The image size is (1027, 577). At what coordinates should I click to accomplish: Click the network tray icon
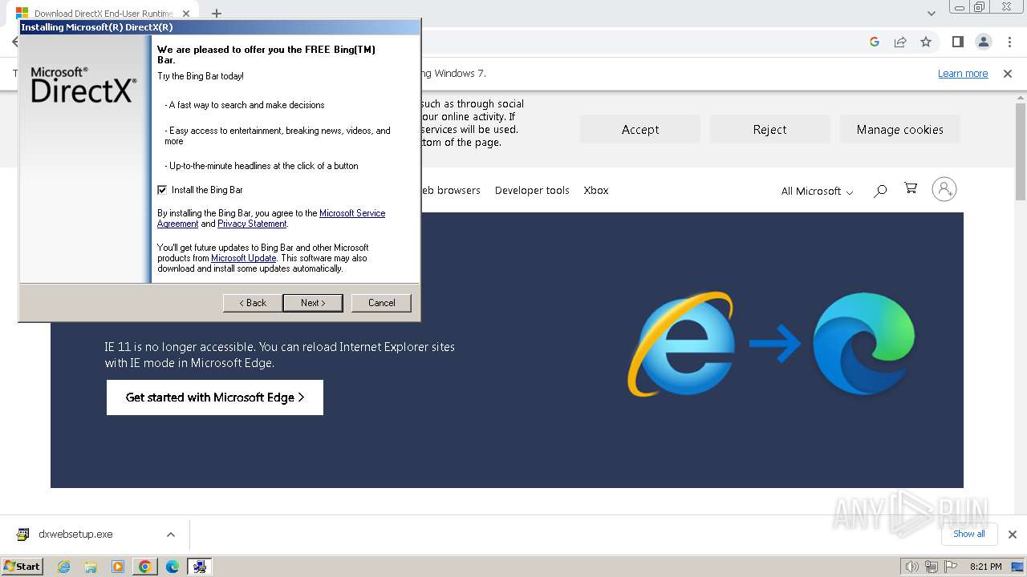click(932, 567)
